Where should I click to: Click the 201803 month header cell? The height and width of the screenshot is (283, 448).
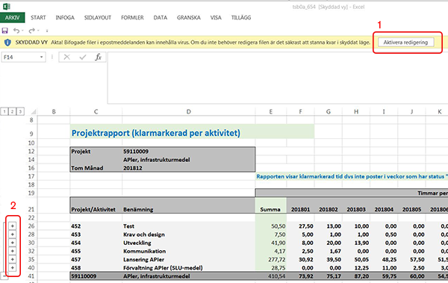pos(356,209)
